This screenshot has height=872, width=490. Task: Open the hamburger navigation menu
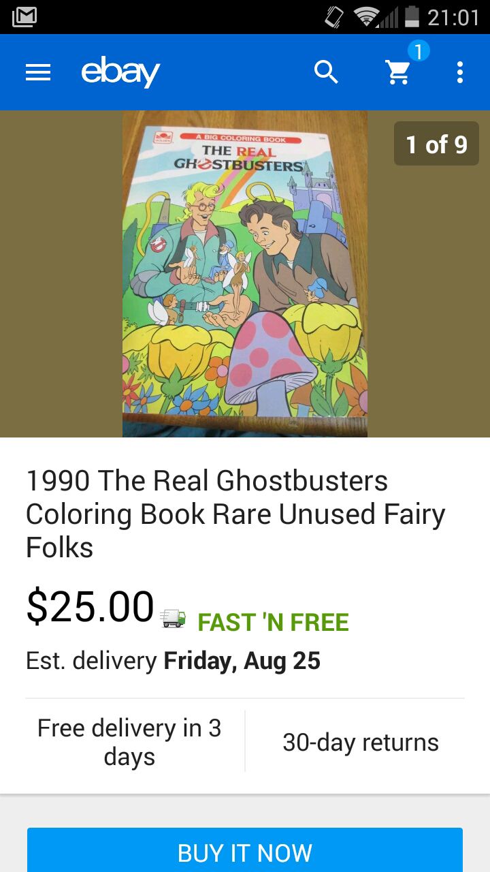(x=38, y=72)
